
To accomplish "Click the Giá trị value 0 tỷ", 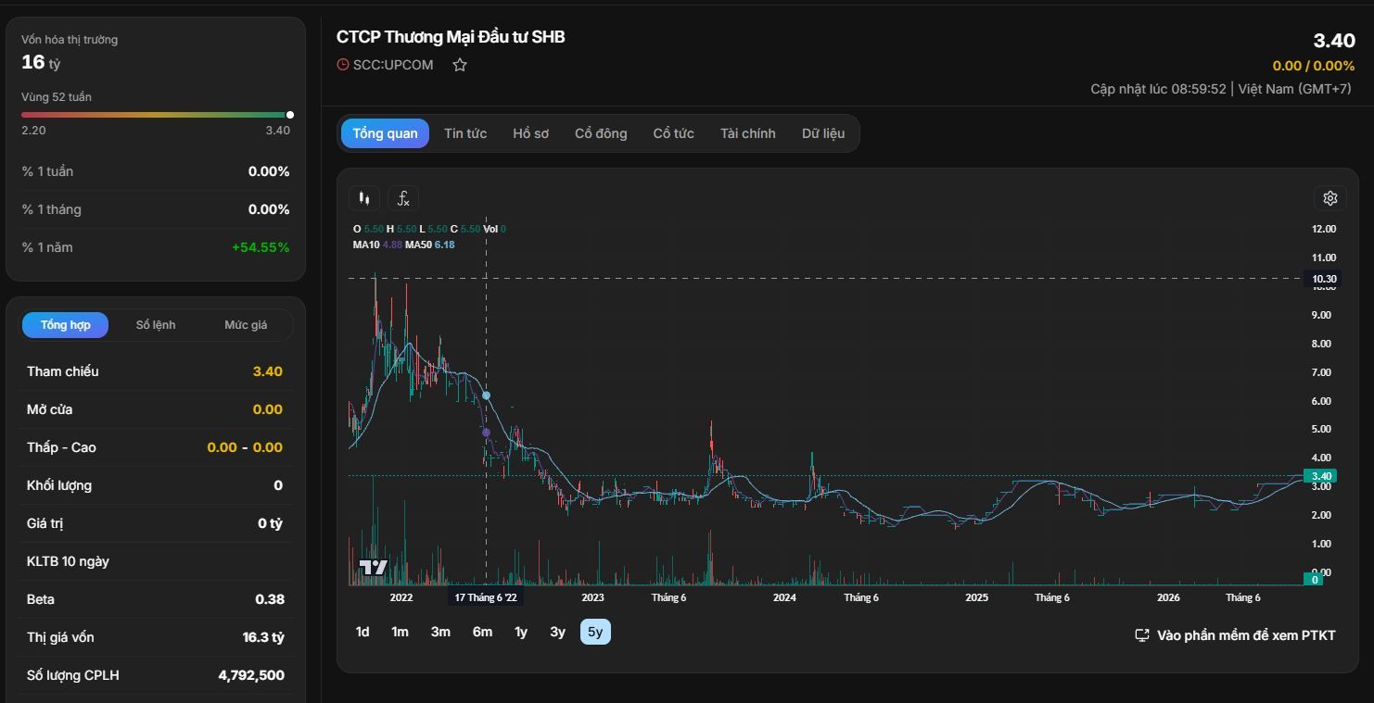I will tap(270, 523).
